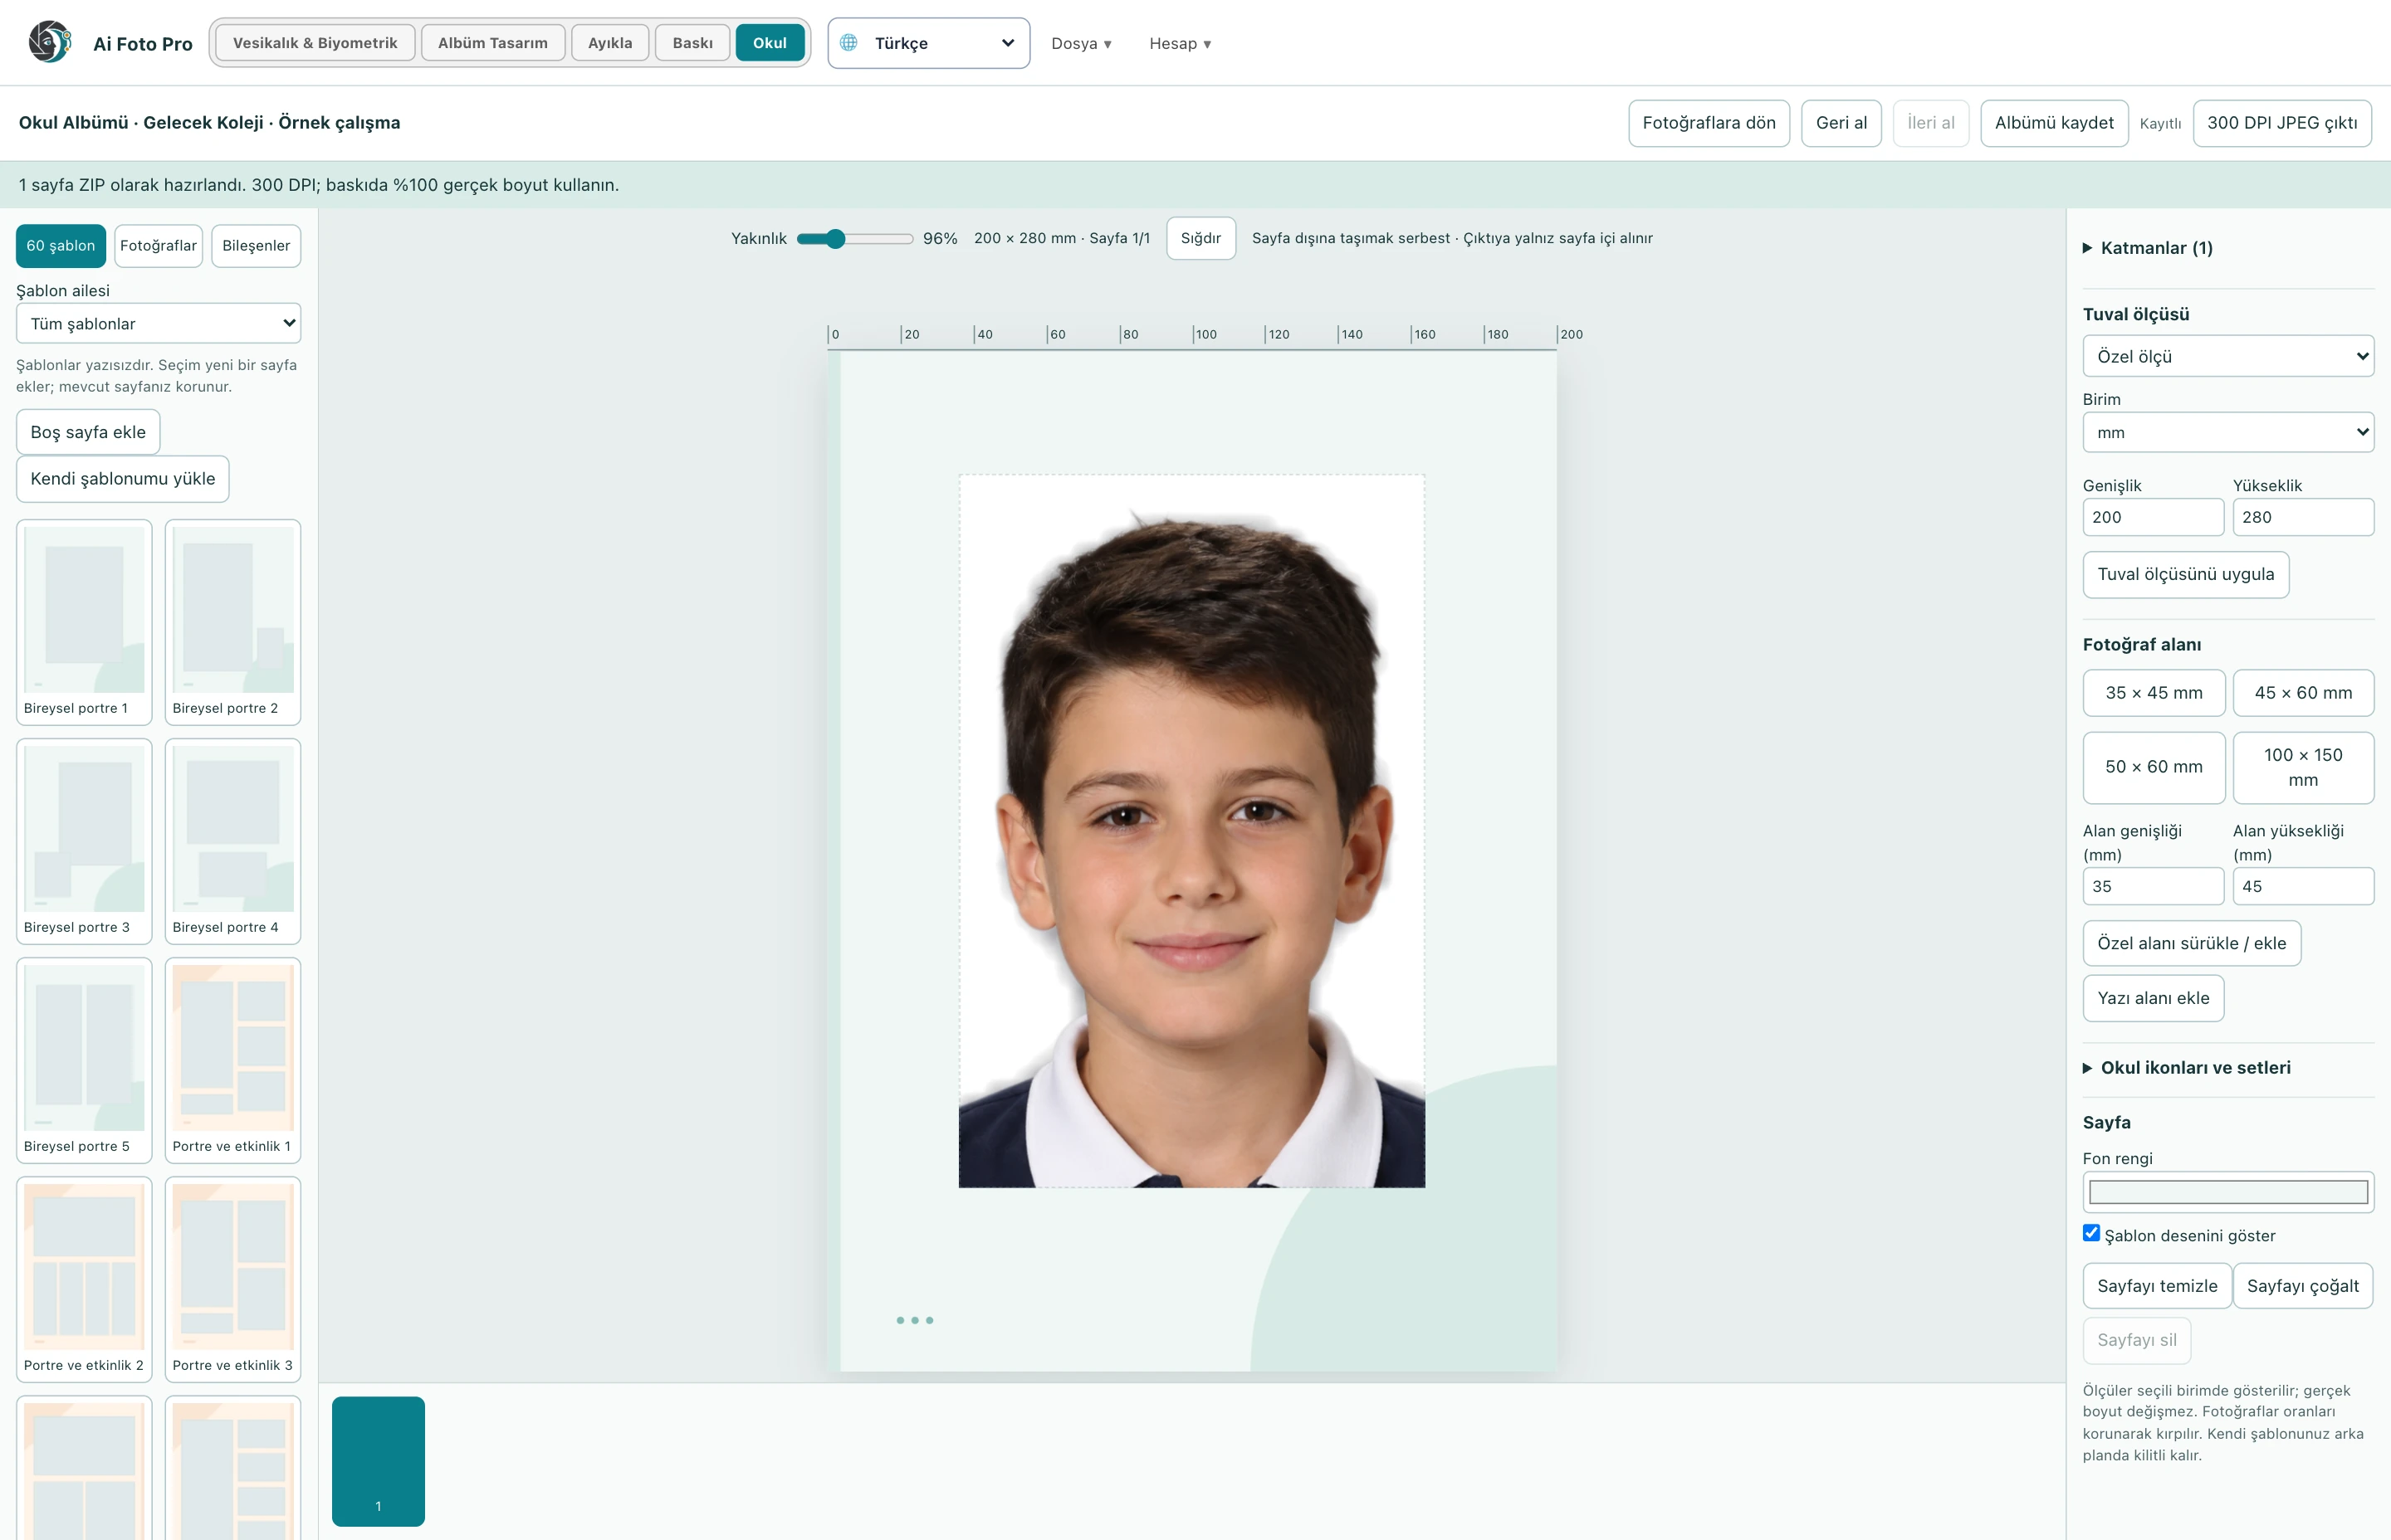Open the Birim mm dropdown
This screenshot has height=1540, width=2391.
[2228, 432]
